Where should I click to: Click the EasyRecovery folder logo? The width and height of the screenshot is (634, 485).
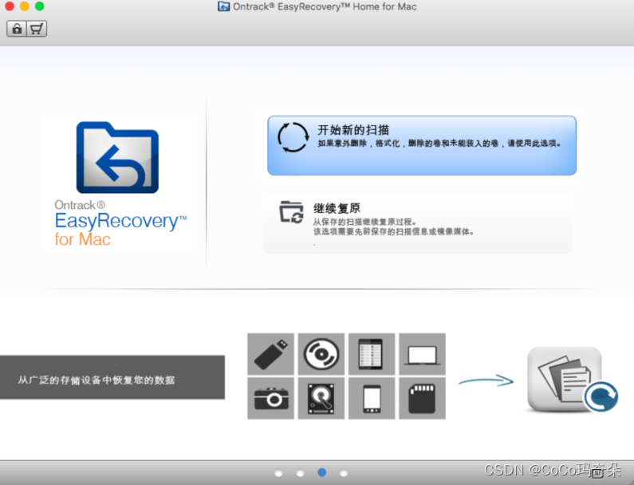pyautogui.click(x=117, y=157)
